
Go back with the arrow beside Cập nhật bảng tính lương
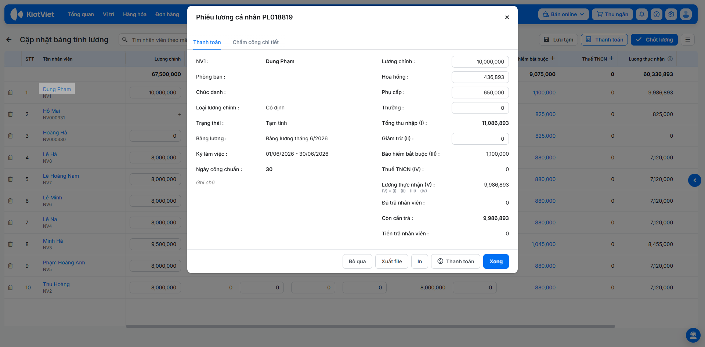[9, 40]
